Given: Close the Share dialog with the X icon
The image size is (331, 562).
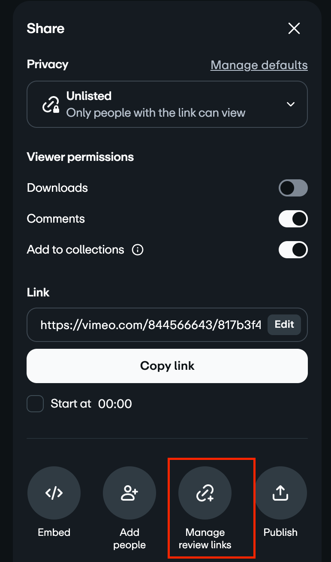Looking at the screenshot, I should (x=294, y=28).
